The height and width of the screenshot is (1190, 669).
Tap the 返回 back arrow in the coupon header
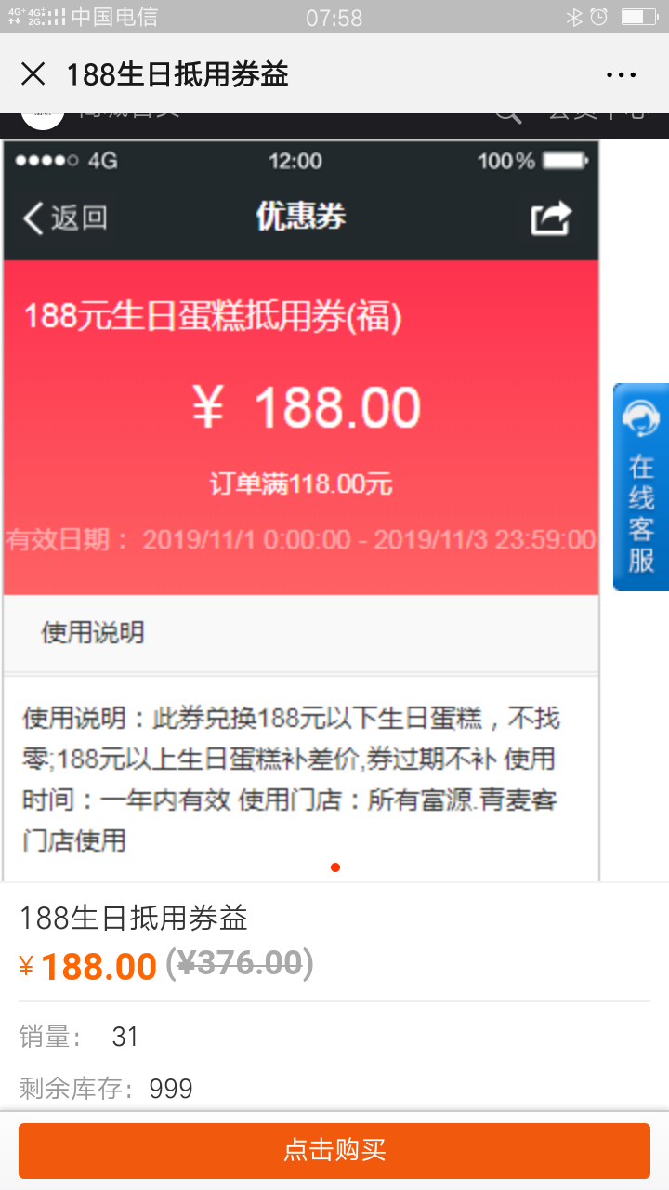click(x=65, y=218)
